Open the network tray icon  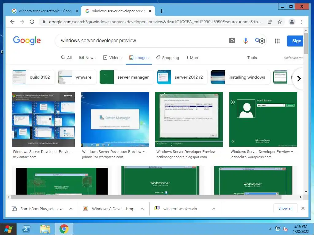tap(278, 229)
